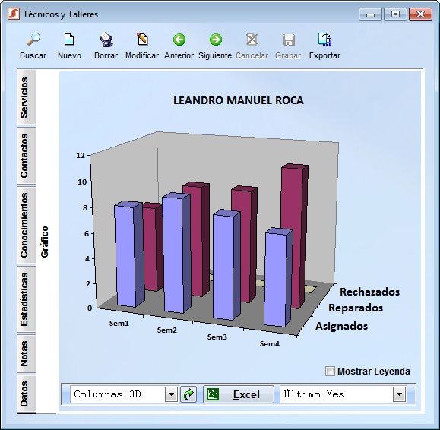Click the Grabar floppy disk icon
The width and height of the screenshot is (440, 430).
[289, 40]
